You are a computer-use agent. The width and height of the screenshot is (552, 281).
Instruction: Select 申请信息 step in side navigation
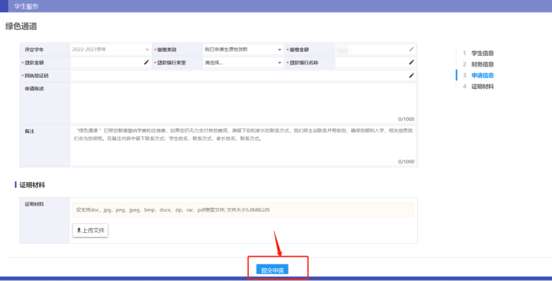(482, 76)
